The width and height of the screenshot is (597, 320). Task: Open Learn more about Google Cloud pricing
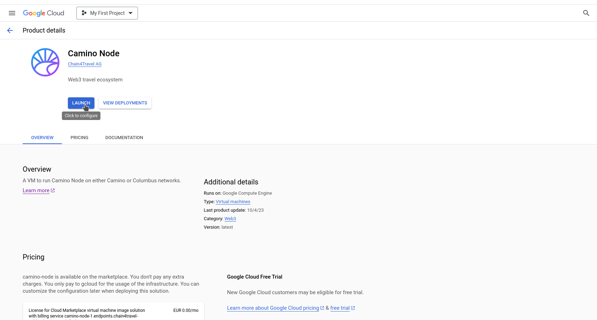[273, 308]
